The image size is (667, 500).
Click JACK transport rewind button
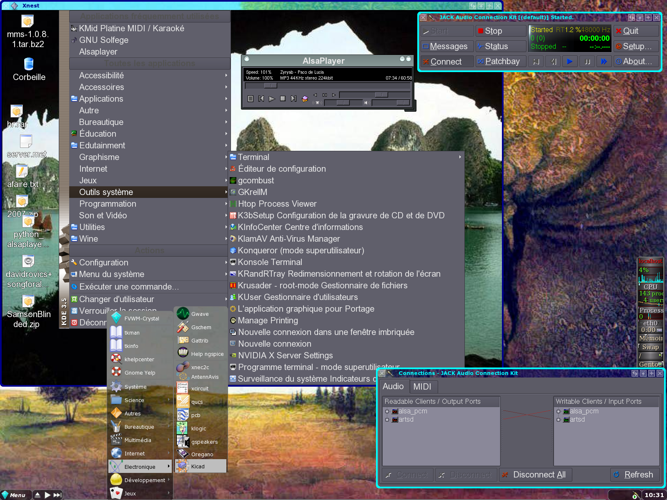point(536,62)
